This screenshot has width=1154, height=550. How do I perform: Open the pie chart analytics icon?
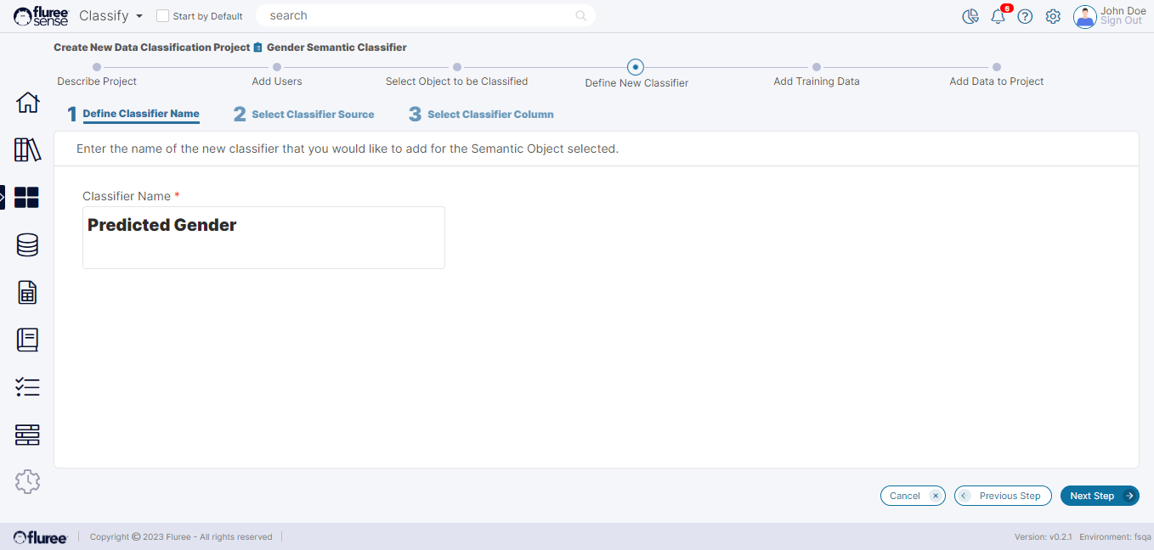tap(970, 16)
